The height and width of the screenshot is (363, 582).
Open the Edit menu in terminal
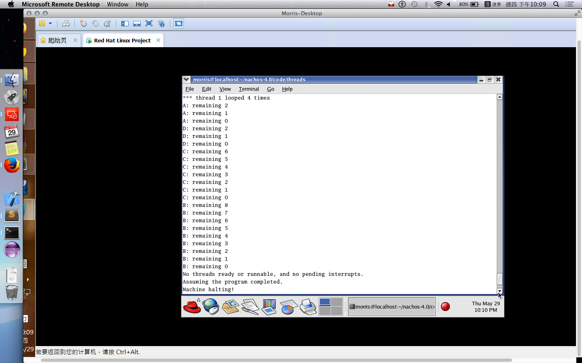(207, 89)
